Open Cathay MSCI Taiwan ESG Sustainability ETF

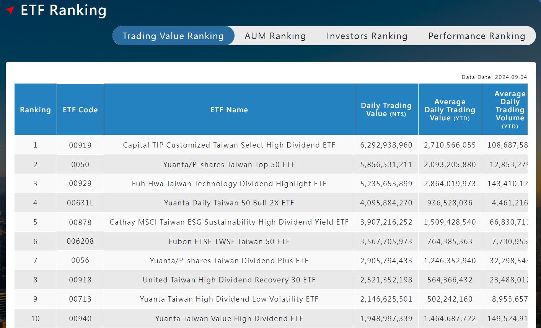click(x=229, y=222)
